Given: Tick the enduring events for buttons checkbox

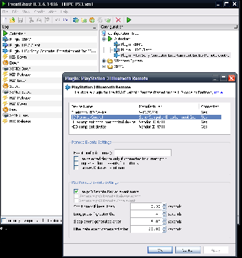Looking at the screenshot, I should pos(76,163).
